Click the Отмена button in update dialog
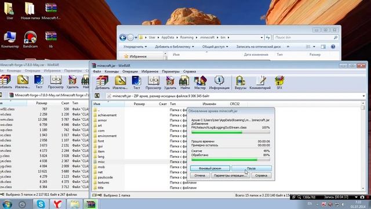 [200, 175]
